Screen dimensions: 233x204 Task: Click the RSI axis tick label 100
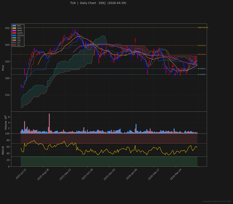[7, 134]
